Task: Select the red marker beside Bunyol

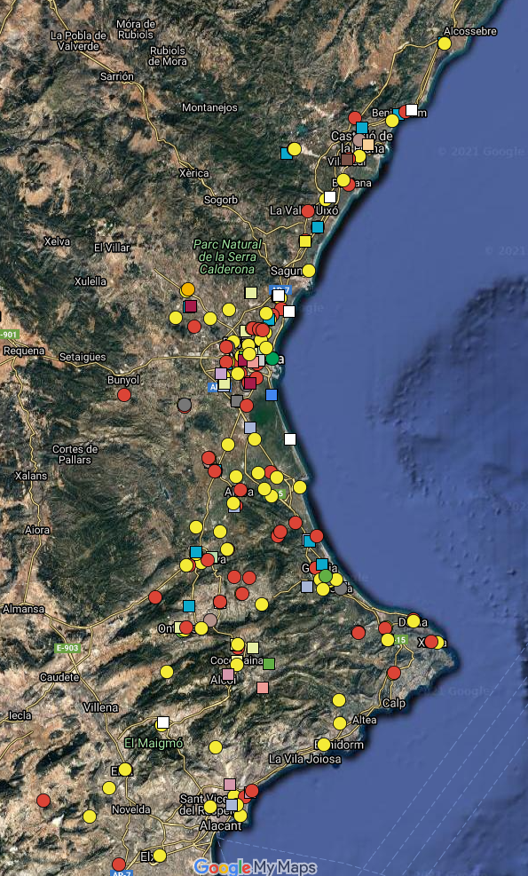Action: (x=124, y=395)
